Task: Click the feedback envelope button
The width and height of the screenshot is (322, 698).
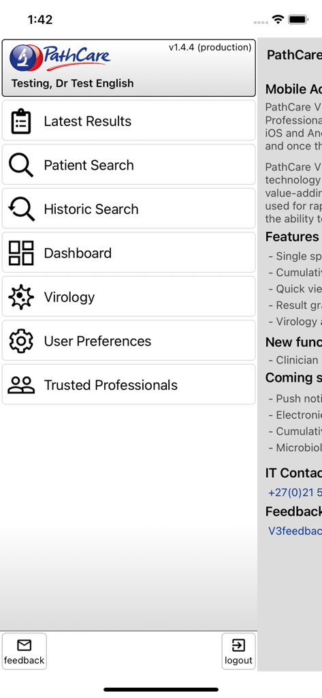Action: 24,651
